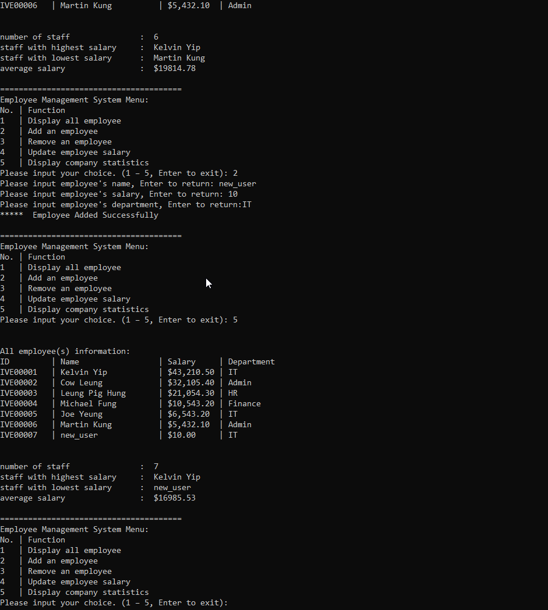Click the $10.00 salary of new_user
This screenshot has height=610, width=548.
pyautogui.click(x=182, y=435)
